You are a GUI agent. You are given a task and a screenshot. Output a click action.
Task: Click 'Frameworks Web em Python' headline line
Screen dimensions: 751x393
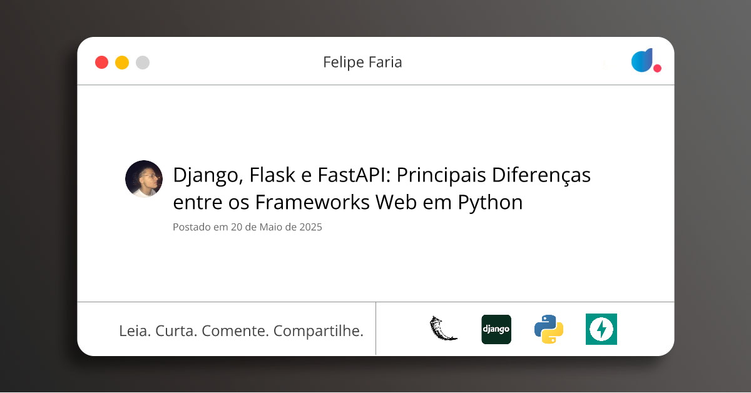[388, 203]
